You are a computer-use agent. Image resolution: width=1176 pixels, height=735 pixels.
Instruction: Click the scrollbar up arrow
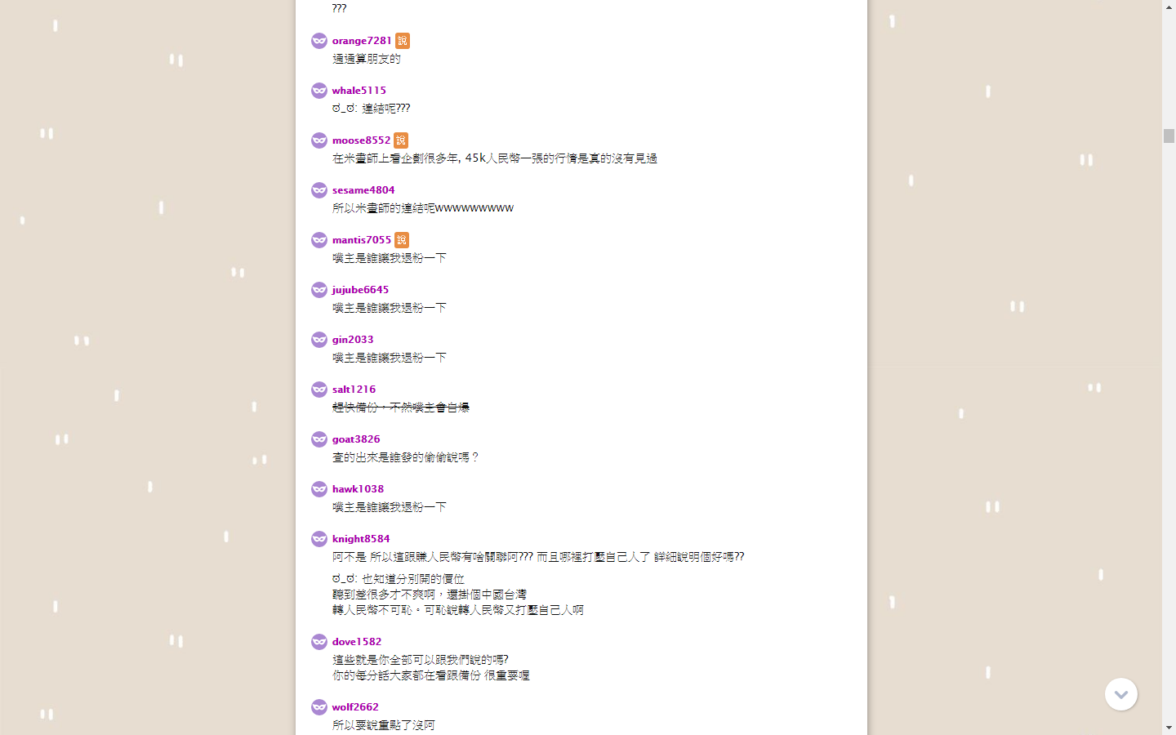point(1169,7)
